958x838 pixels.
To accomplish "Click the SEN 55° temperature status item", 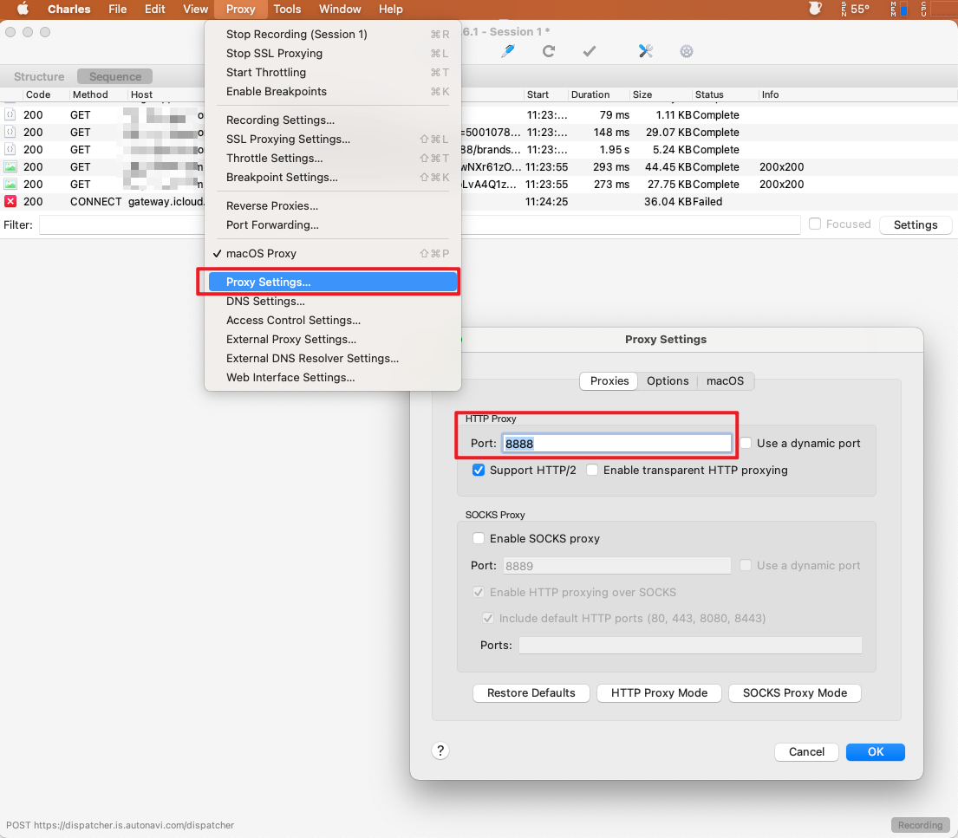I will pyautogui.click(x=855, y=9).
